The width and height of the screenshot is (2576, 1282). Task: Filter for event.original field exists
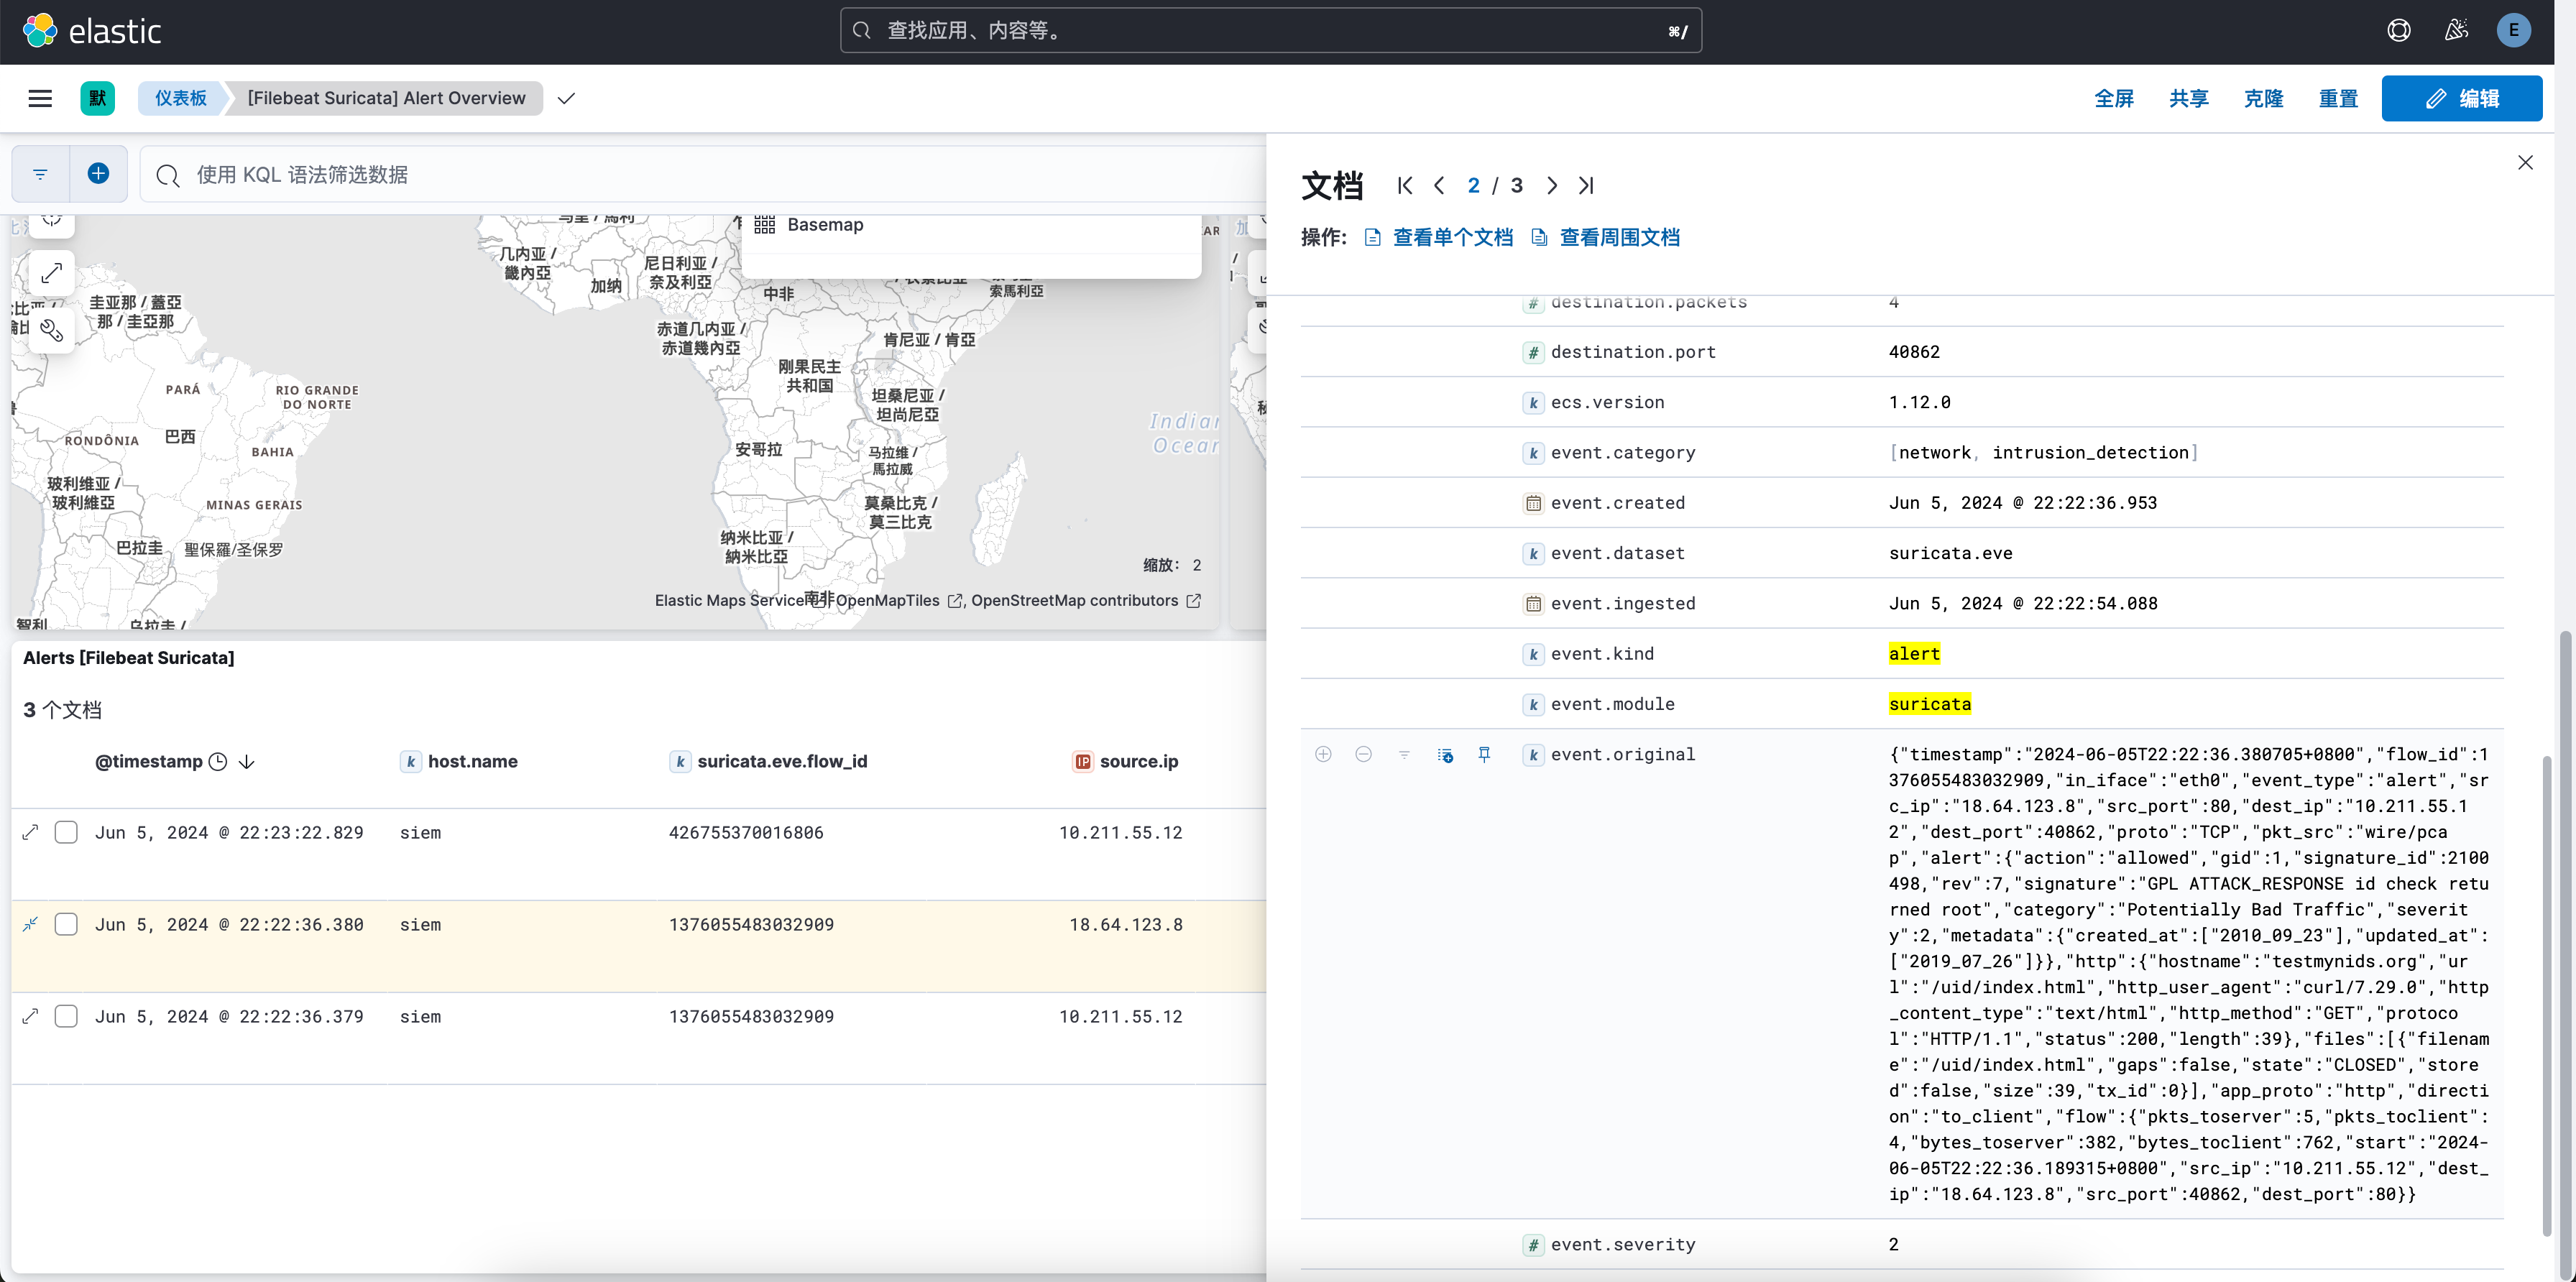point(1404,754)
